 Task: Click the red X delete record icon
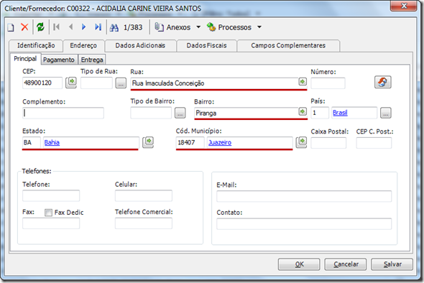click(x=24, y=27)
